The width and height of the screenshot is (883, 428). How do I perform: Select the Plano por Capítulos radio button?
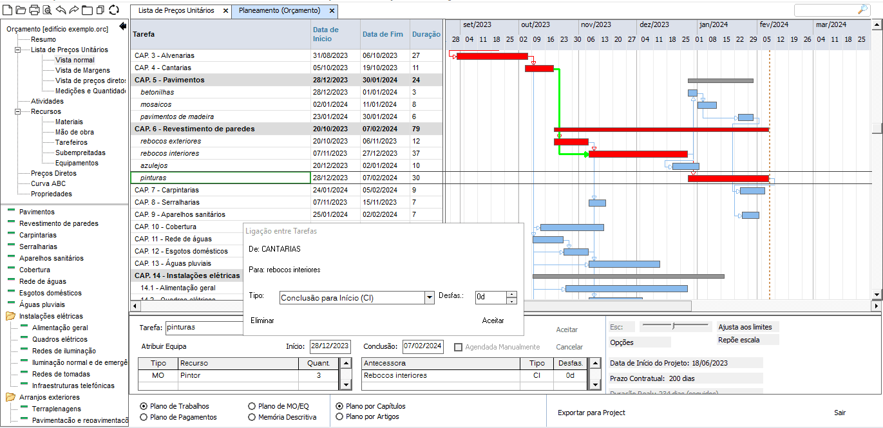339,406
